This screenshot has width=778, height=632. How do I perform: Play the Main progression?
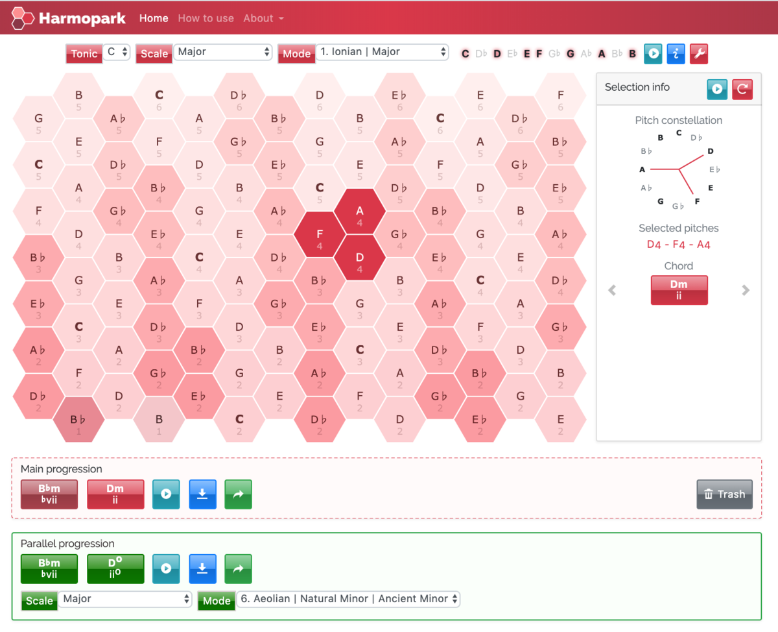[x=166, y=494]
